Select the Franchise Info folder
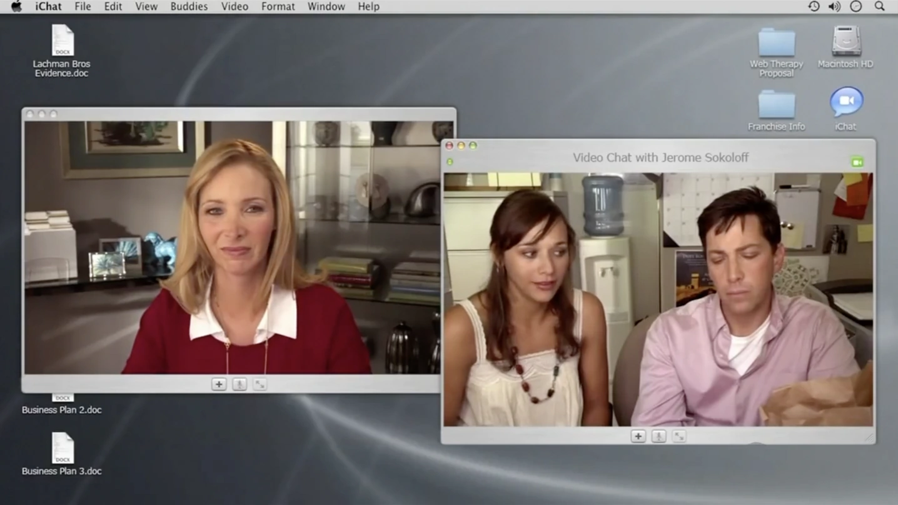The width and height of the screenshot is (898, 505). [776, 110]
